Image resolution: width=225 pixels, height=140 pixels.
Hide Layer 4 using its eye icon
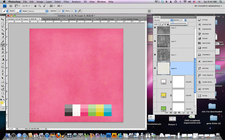(x=155, y=41)
